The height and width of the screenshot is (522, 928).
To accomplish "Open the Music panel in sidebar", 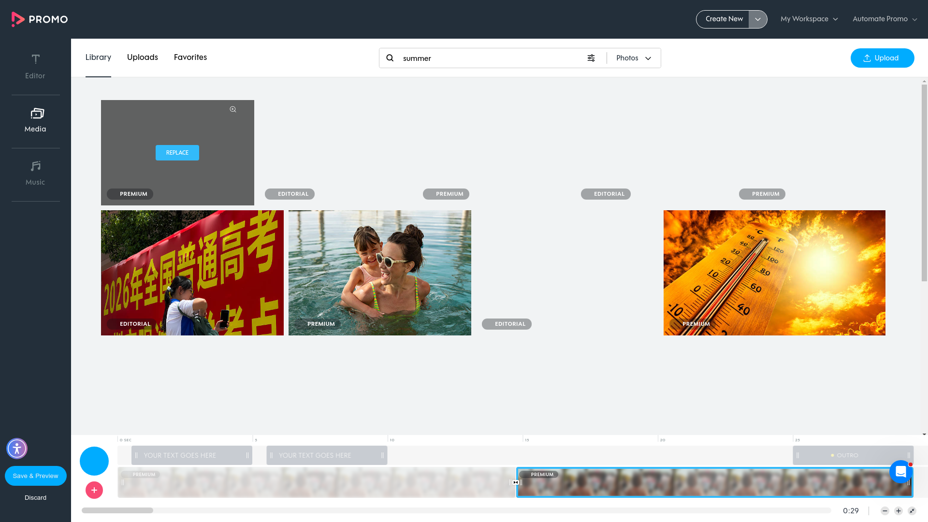I will click(35, 174).
